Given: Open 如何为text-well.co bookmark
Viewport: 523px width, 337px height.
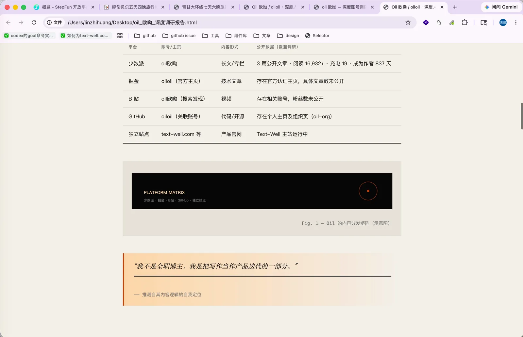Looking at the screenshot, I should tap(85, 36).
